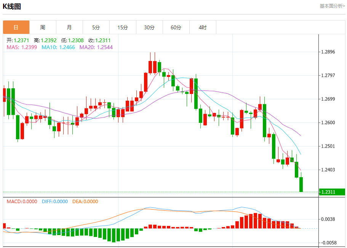Open the 5分 chart tab
Screen dimensions: 347x248
click(96, 27)
